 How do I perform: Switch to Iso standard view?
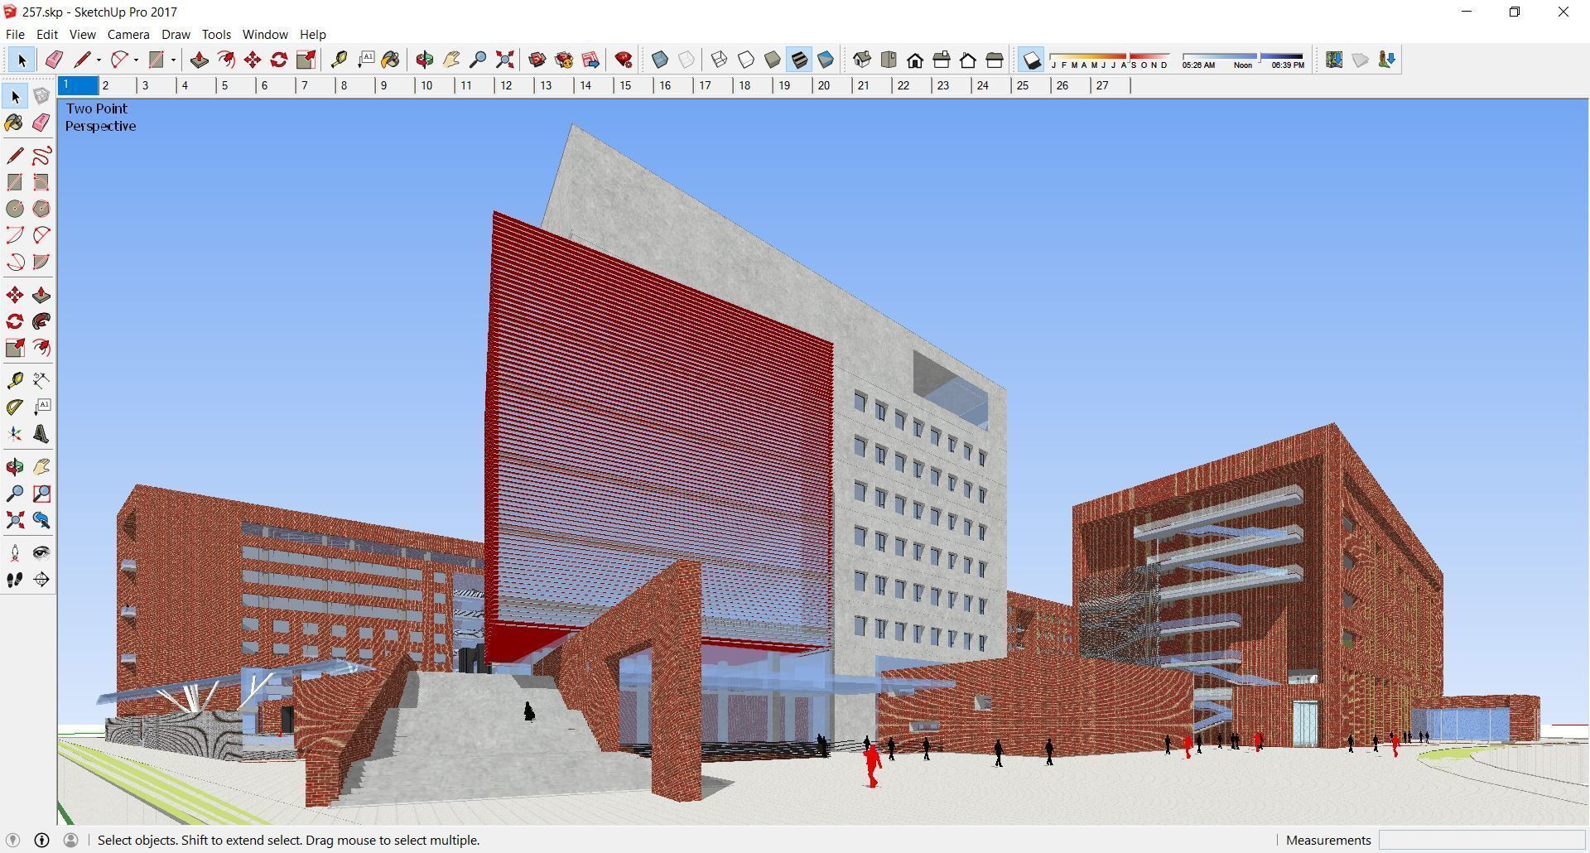coord(862,60)
